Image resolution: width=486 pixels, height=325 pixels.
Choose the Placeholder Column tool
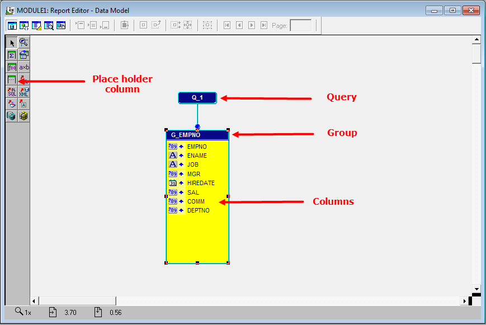tap(12, 79)
